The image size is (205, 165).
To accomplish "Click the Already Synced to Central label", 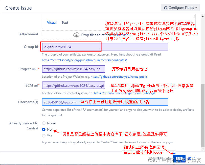I will pyautogui.click(x=24, y=126).
